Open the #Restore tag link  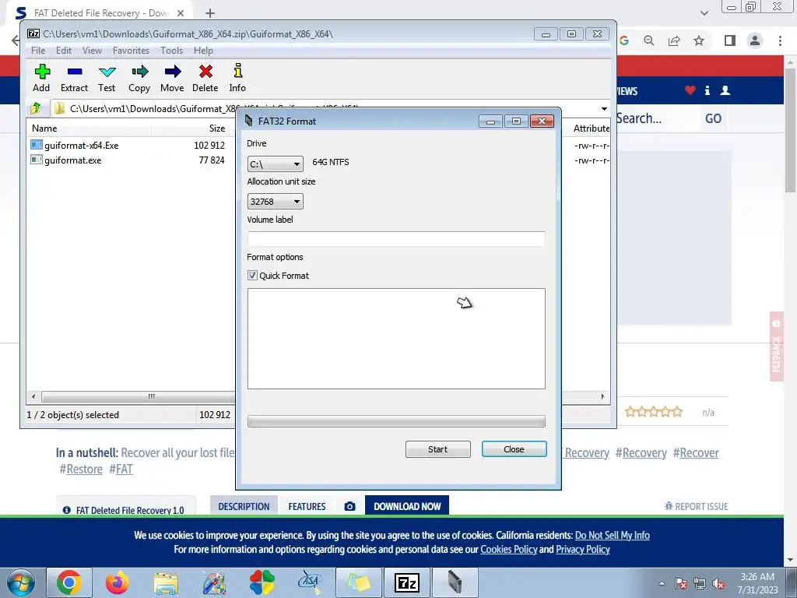81,469
